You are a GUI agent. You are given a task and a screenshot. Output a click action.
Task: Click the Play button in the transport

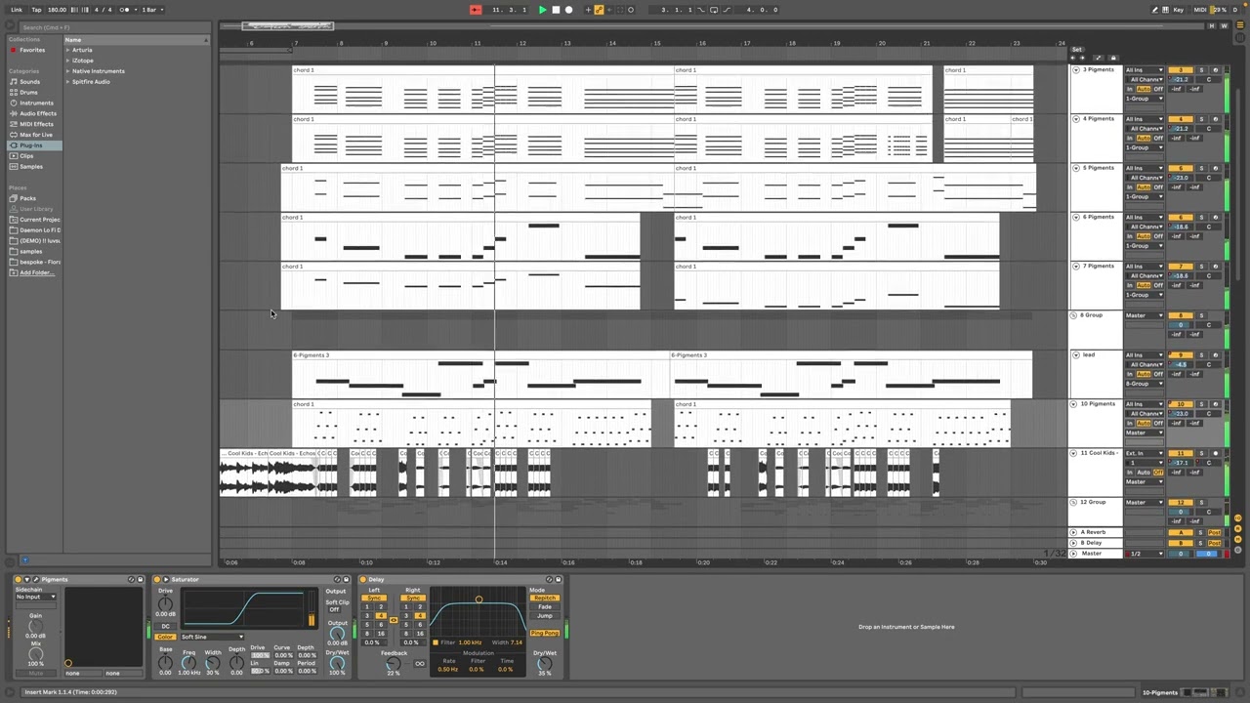pos(542,10)
